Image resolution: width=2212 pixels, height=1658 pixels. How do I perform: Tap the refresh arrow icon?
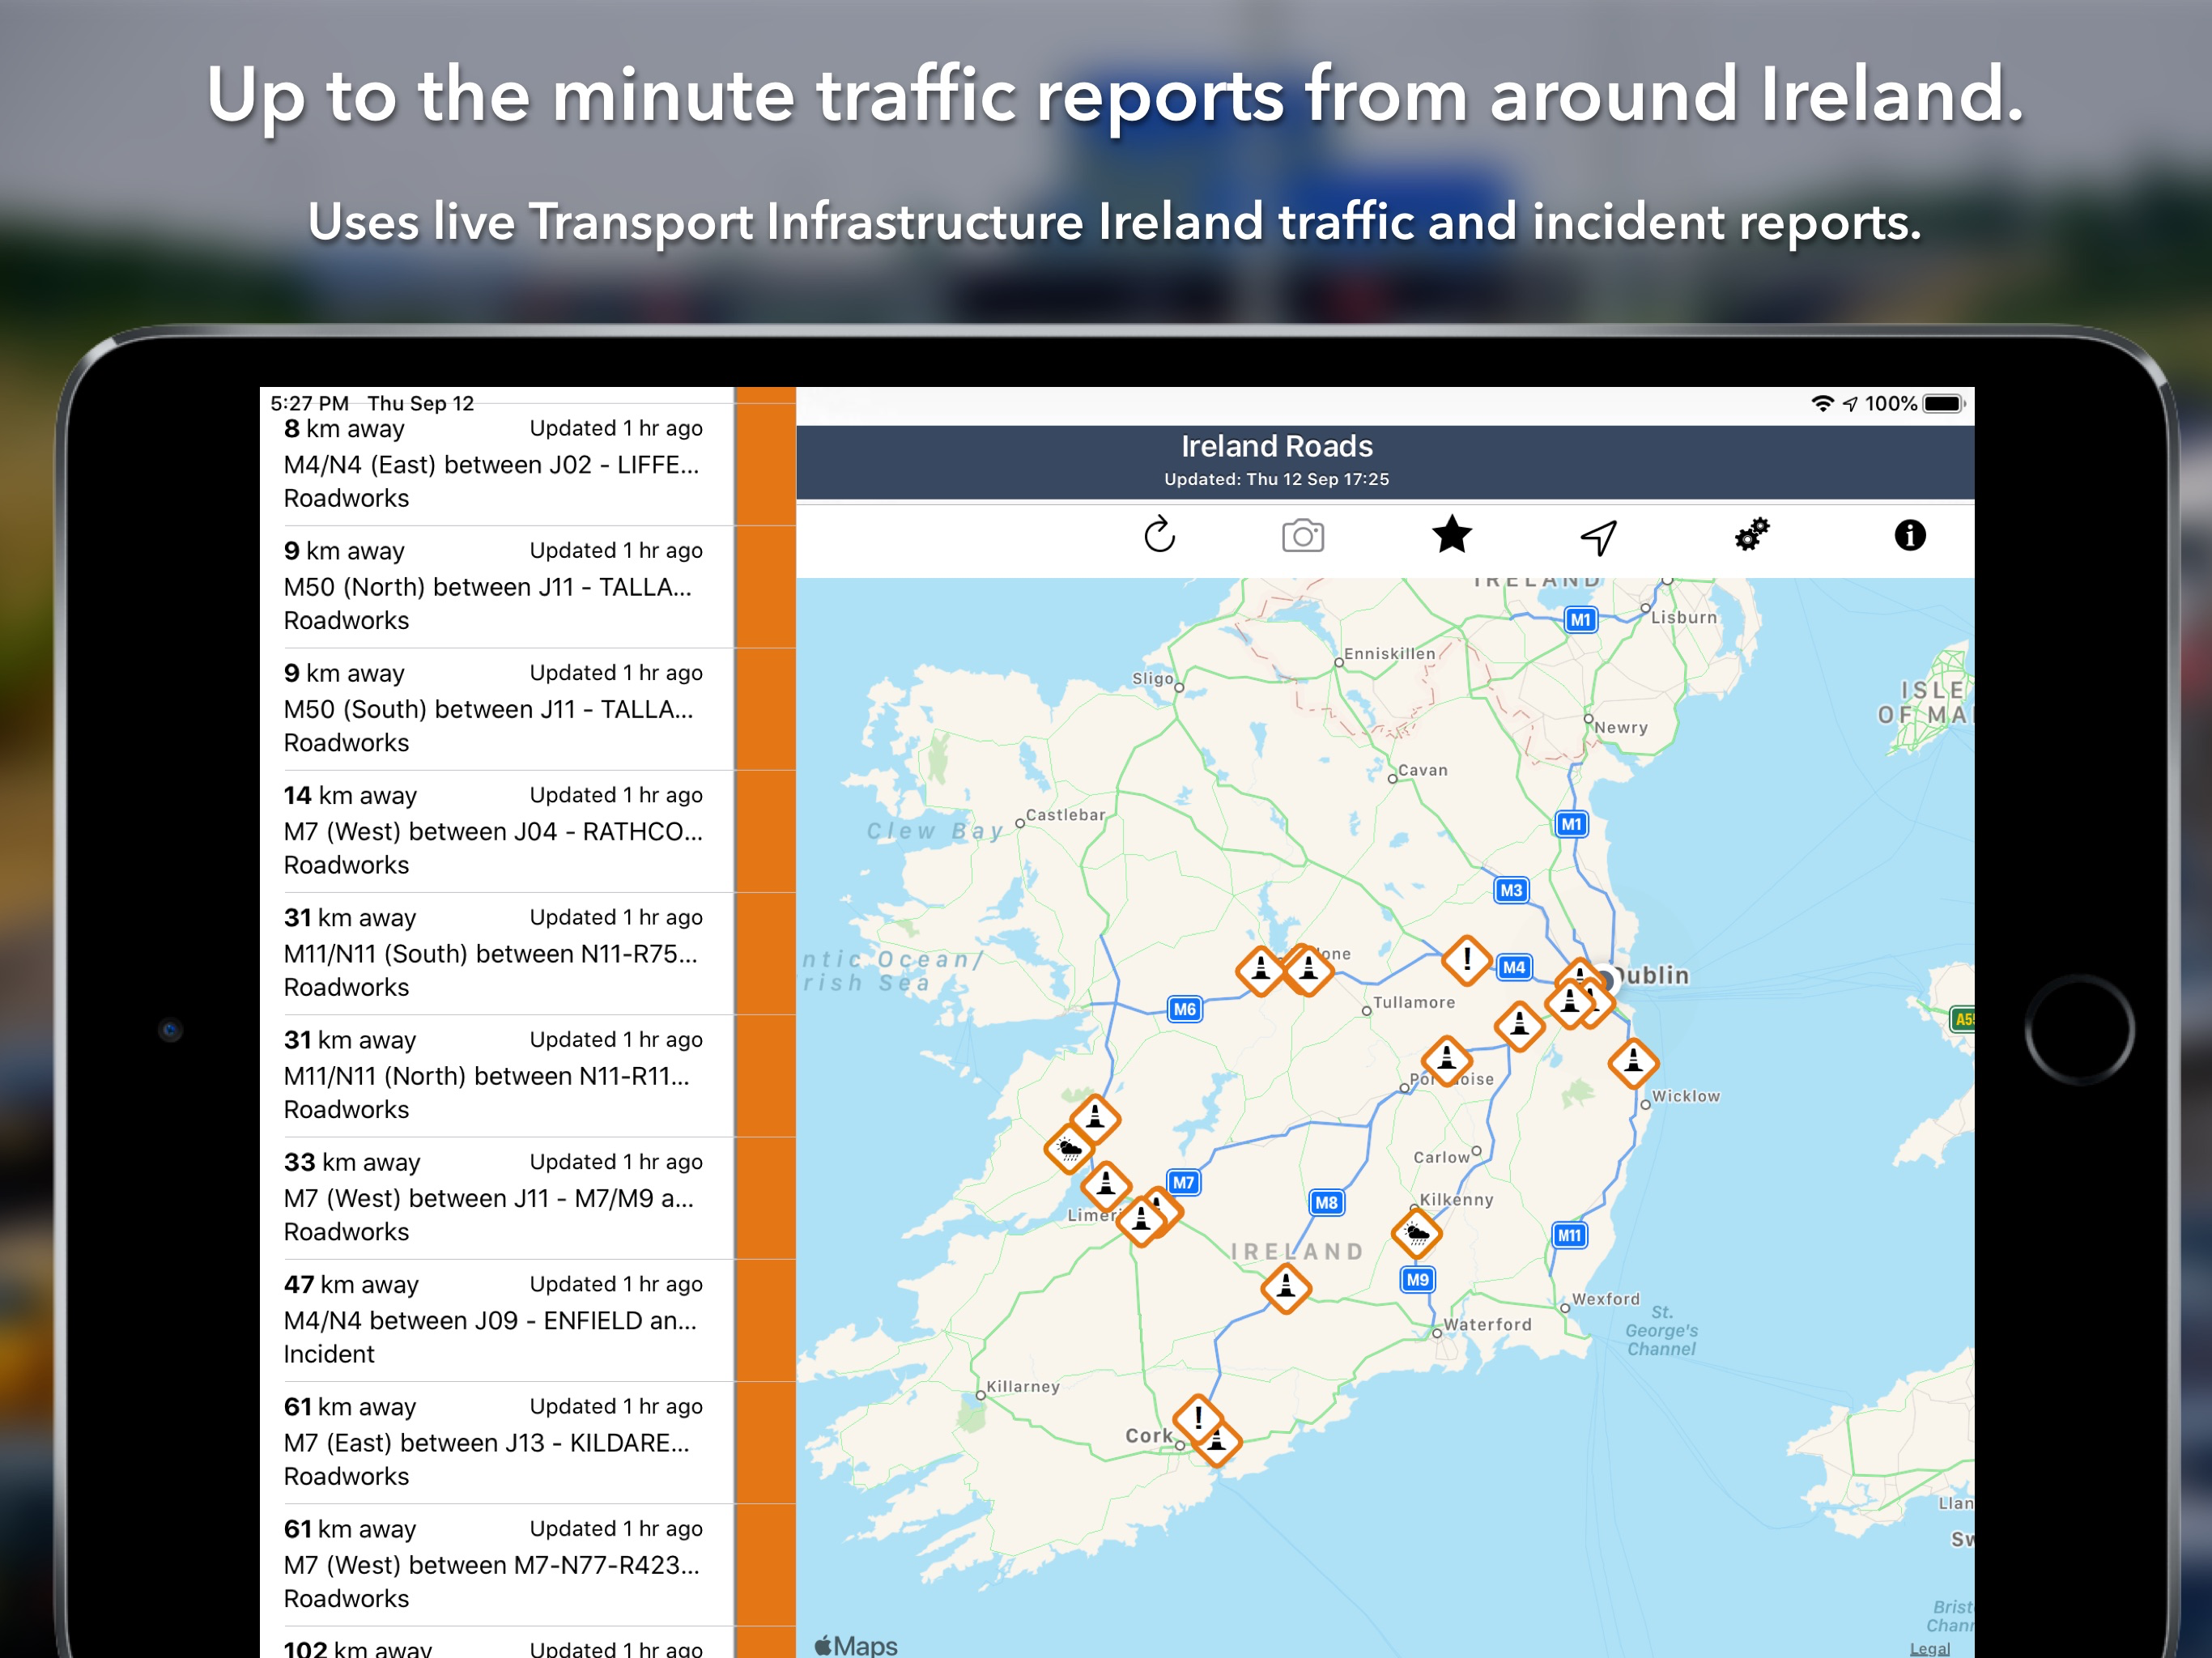coord(1159,535)
